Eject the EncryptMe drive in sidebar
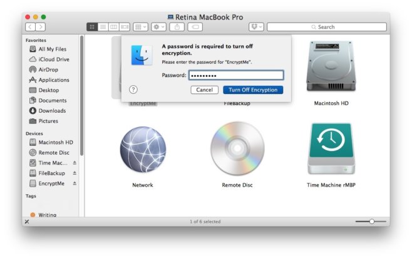Screen dimensions: 412x258 click(x=75, y=183)
